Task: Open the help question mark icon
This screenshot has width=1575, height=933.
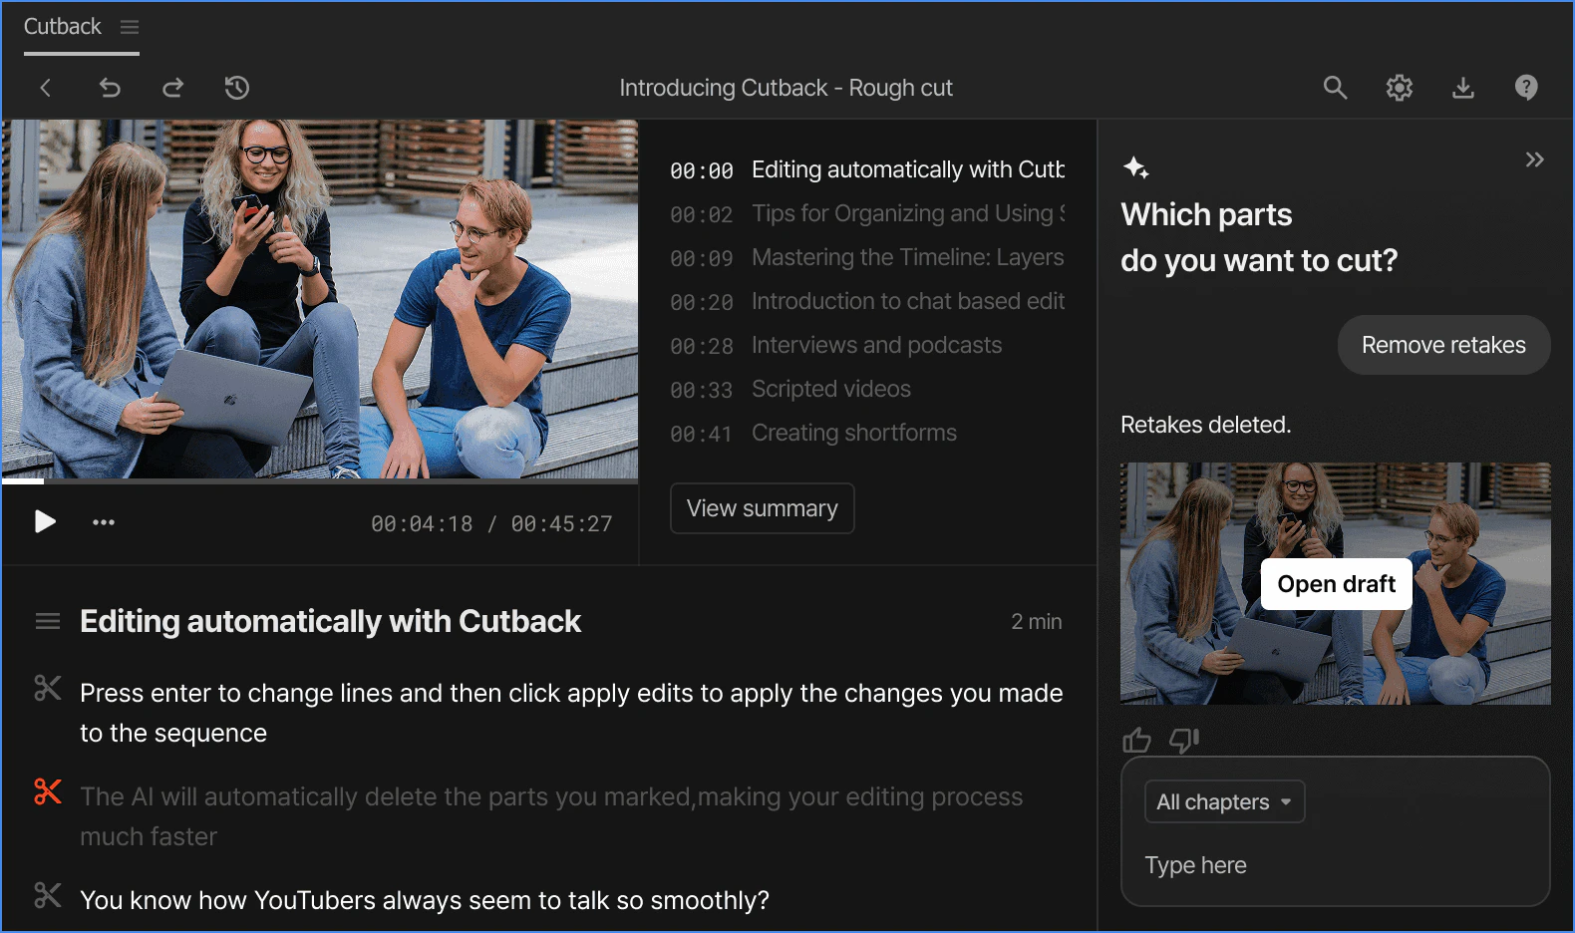Action: [x=1526, y=88]
